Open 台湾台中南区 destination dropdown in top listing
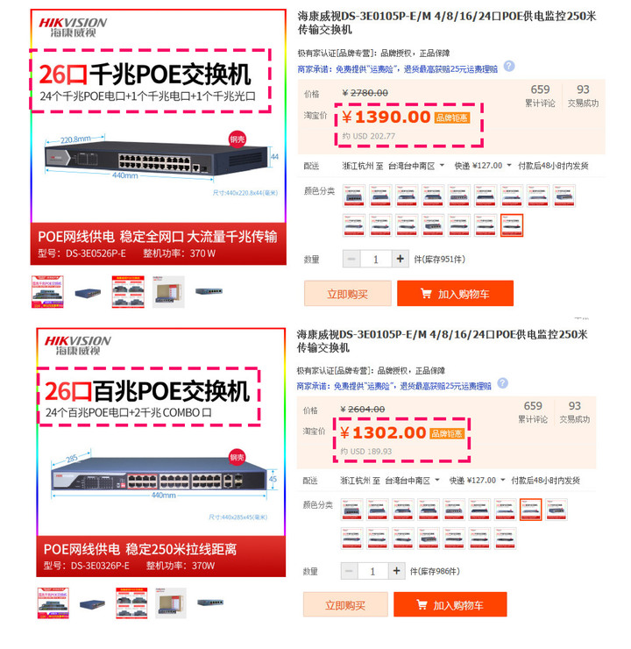The width and height of the screenshot is (631, 649). click(416, 166)
